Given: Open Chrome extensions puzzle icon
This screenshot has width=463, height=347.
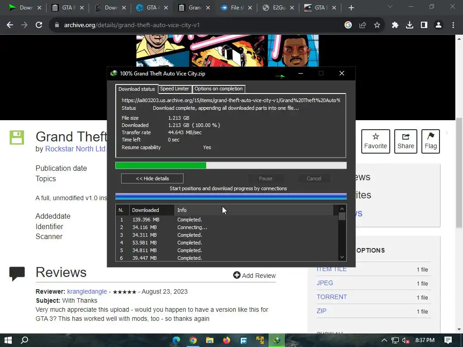Looking at the screenshot, I should tap(395, 25).
